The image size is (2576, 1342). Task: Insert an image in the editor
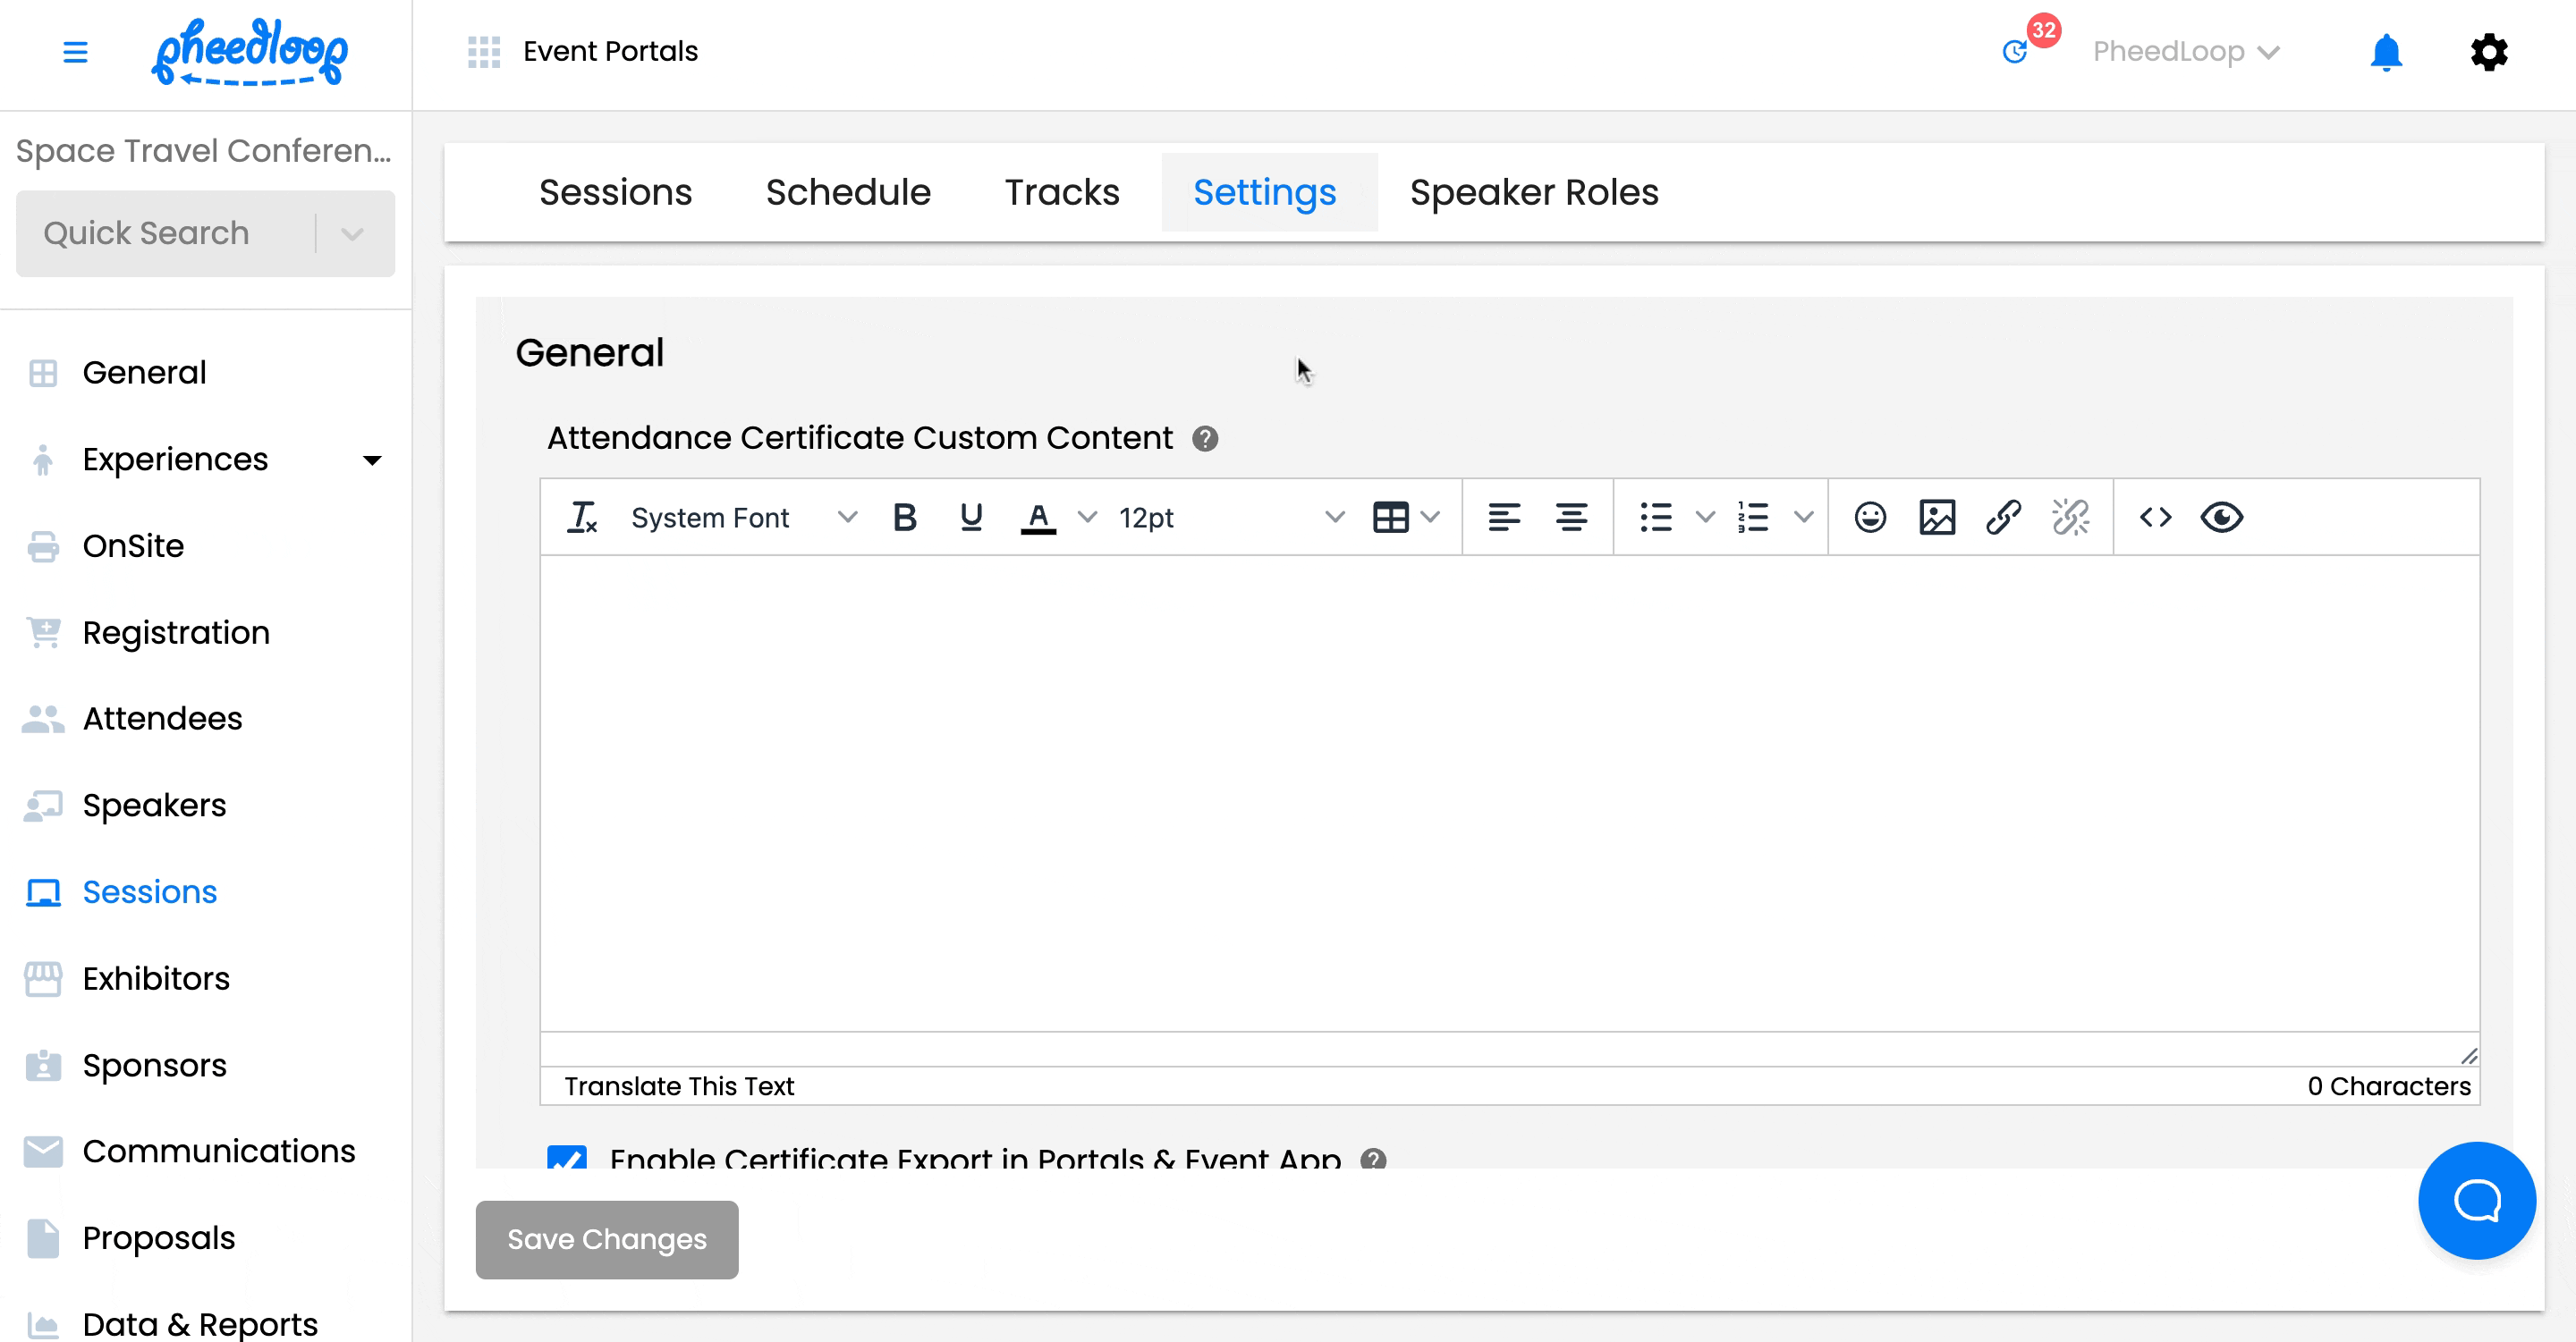(x=1937, y=517)
